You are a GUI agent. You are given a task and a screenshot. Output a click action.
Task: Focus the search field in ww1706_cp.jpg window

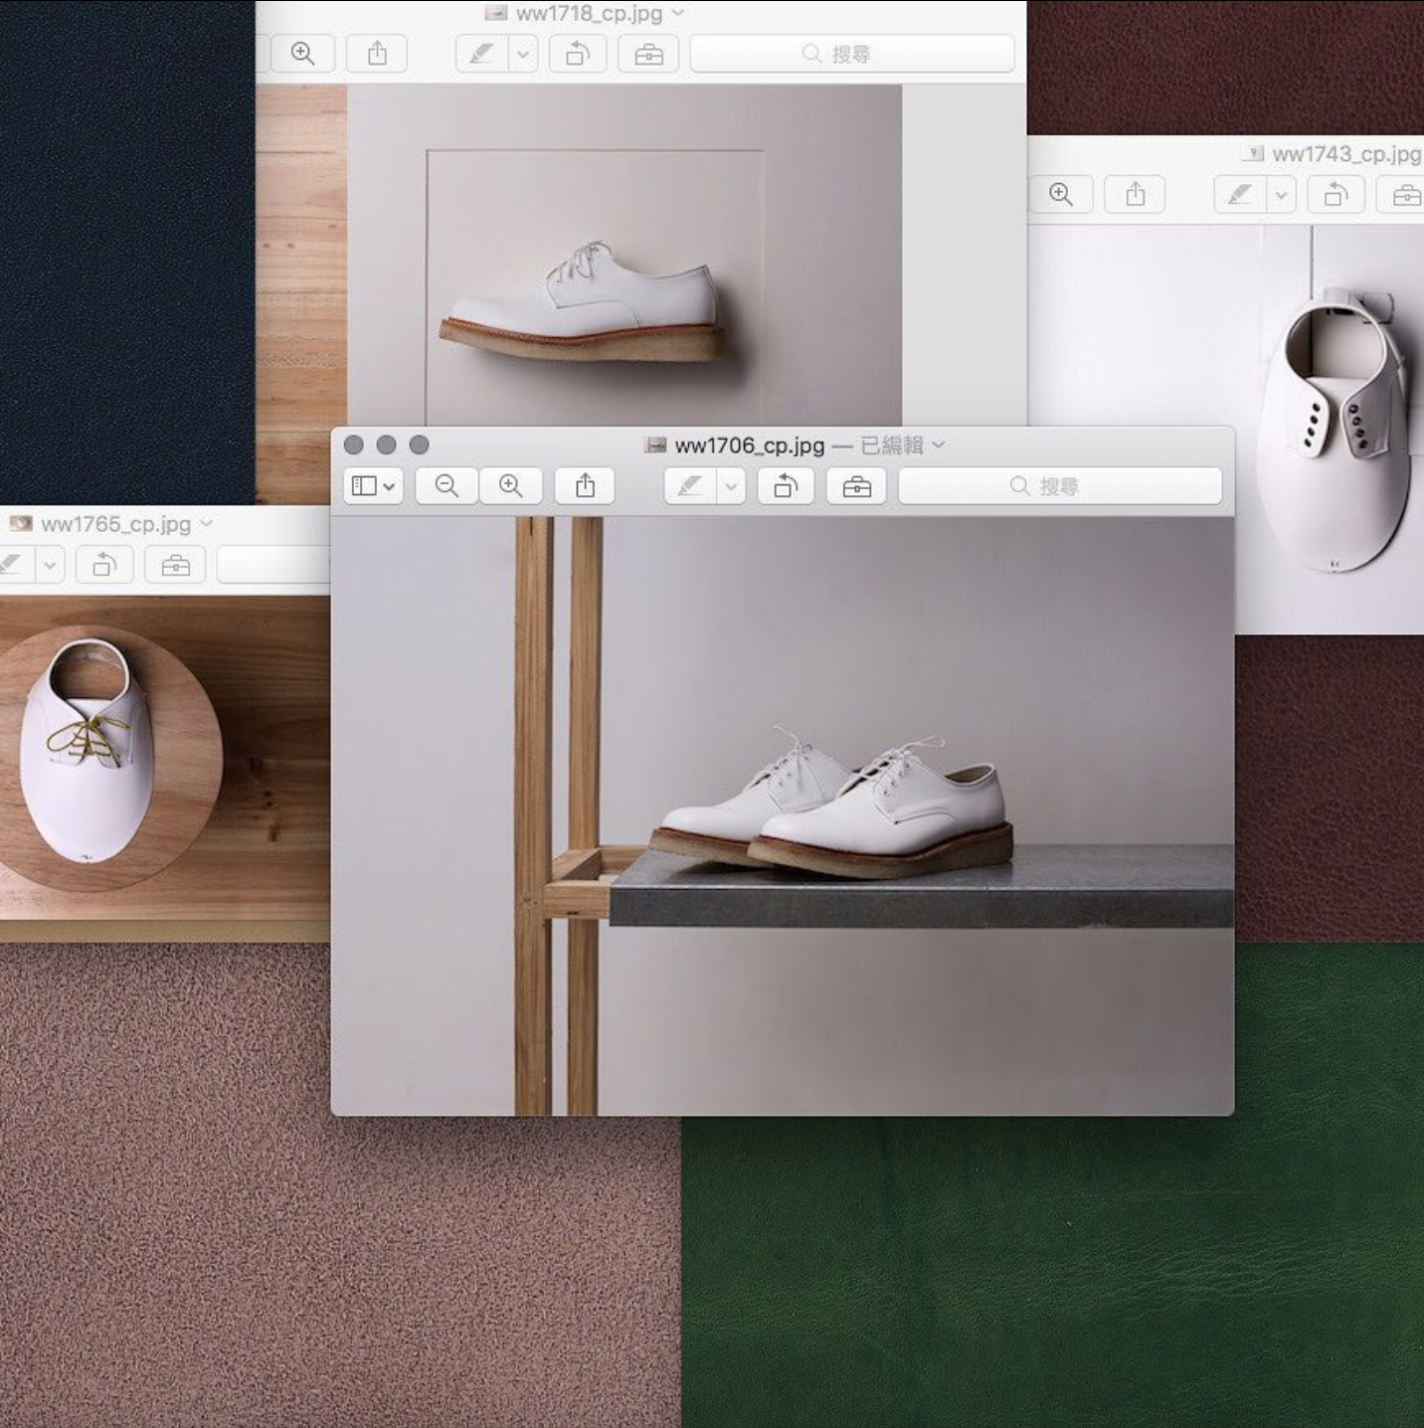point(1060,486)
